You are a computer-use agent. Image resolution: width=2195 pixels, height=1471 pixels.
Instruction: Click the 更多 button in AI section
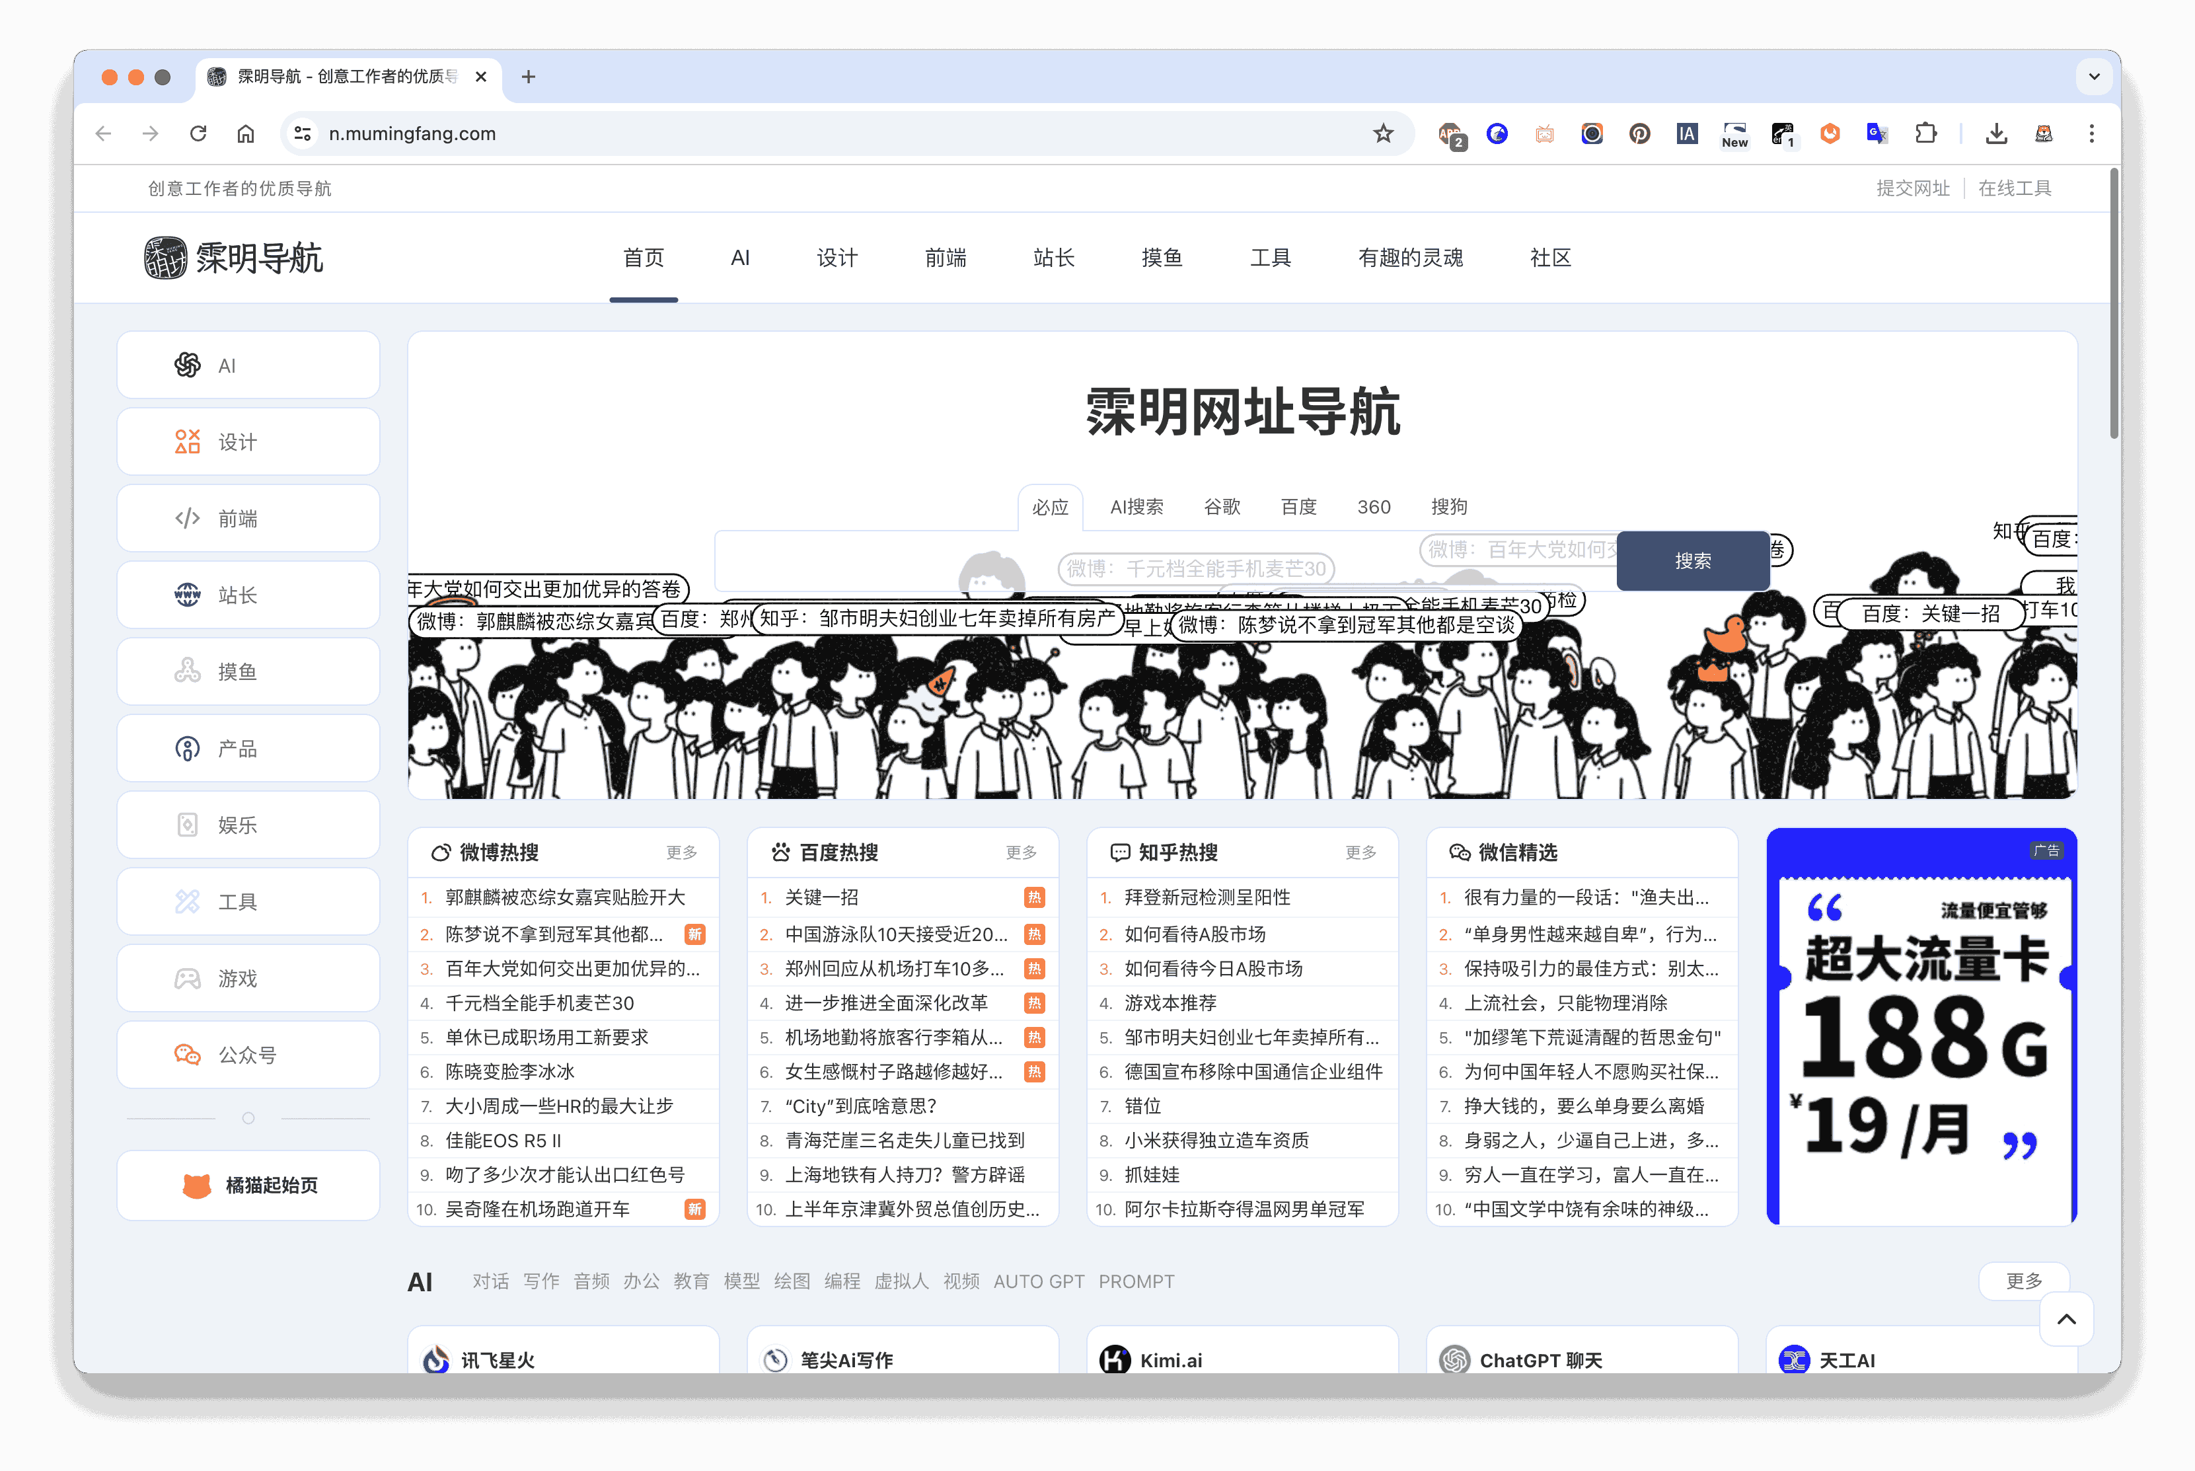click(x=2025, y=1281)
